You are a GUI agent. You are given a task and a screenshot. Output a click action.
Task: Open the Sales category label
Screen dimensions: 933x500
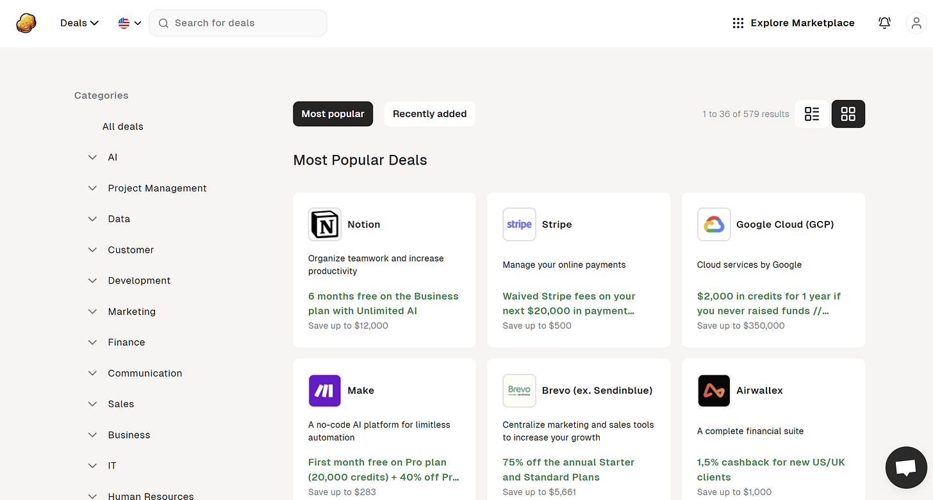[121, 404]
